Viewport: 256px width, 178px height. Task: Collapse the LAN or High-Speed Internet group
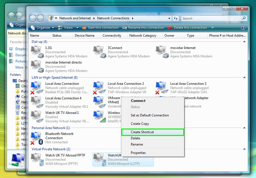[x=244, y=78]
